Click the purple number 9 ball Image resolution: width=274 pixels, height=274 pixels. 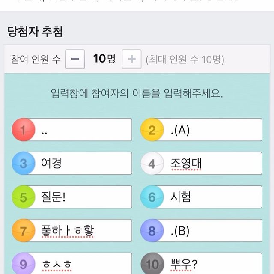[x=23, y=263]
